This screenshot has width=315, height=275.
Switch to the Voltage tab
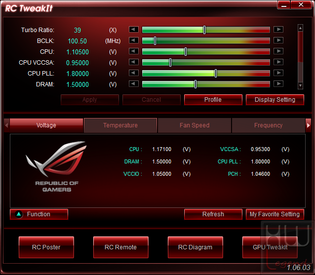point(46,125)
